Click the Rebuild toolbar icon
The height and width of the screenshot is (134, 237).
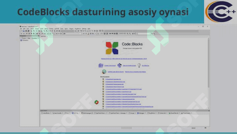pos(57,31)
